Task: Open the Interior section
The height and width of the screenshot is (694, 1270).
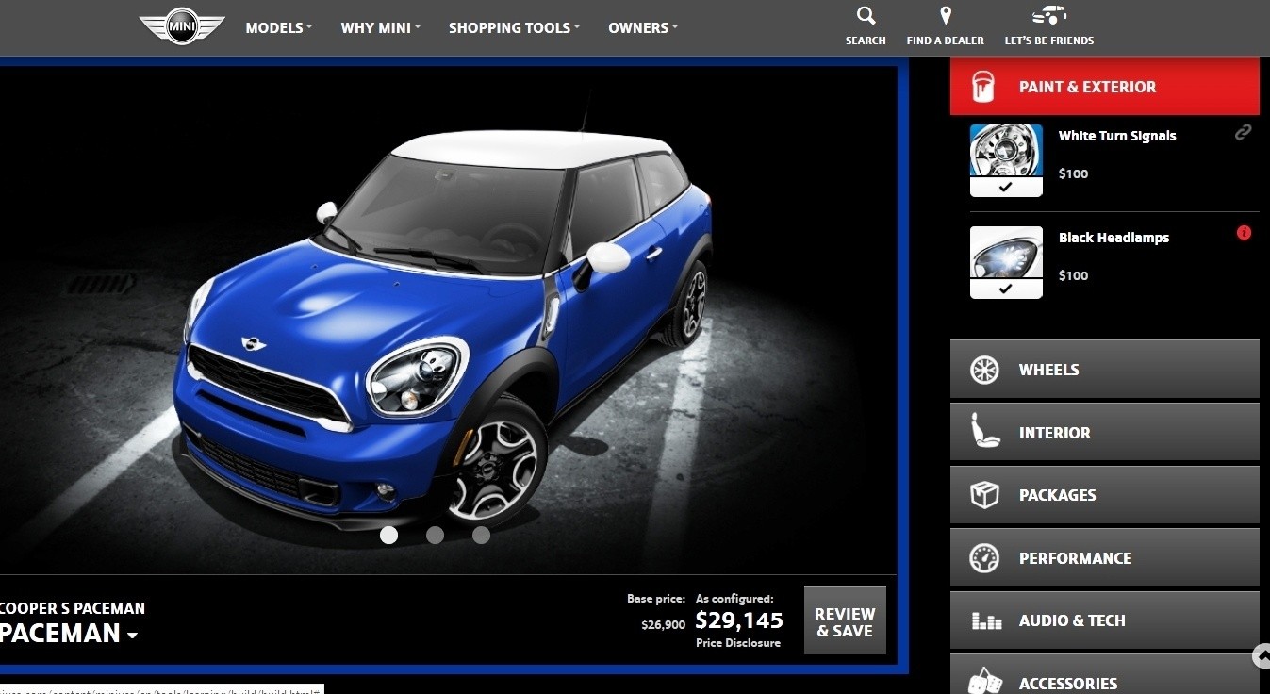Action: [x=1105, y=433]
